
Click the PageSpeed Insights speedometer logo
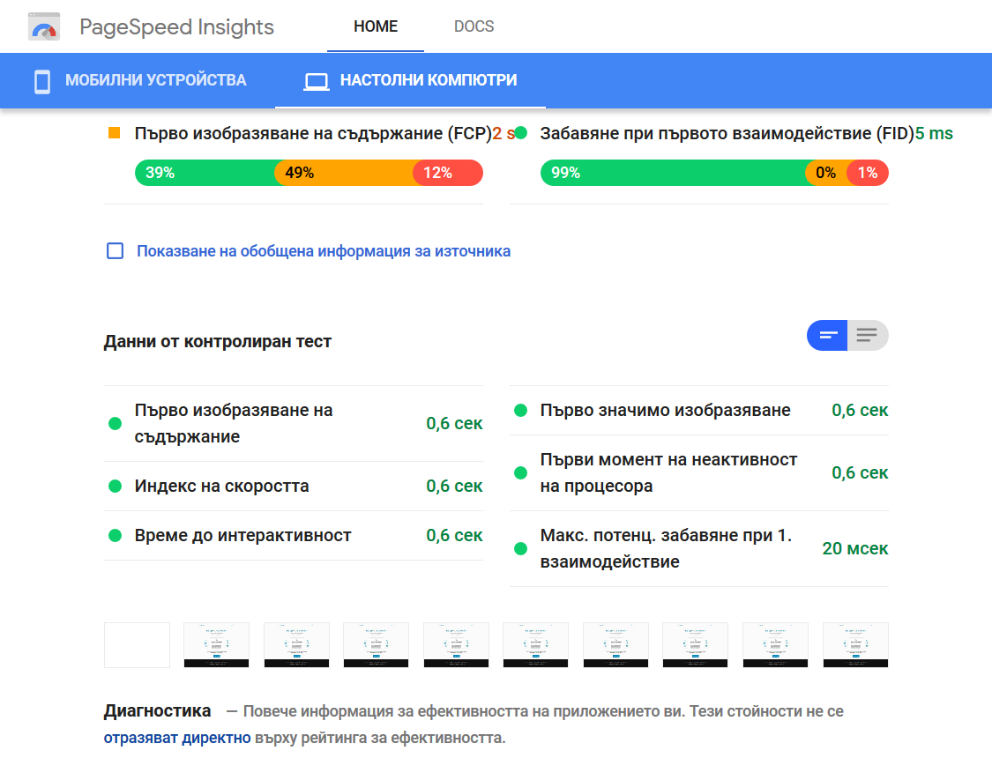click(44, 26)
